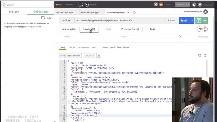Click the blue Send button
Image resolution: width=217 pixels, height=122 pixels.
pyautogui.click(x=184, y=20)
